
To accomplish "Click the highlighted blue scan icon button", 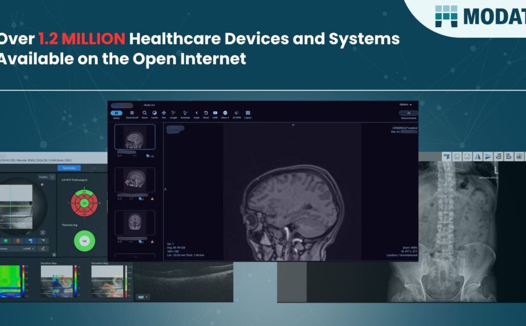I will pos(31,241).
